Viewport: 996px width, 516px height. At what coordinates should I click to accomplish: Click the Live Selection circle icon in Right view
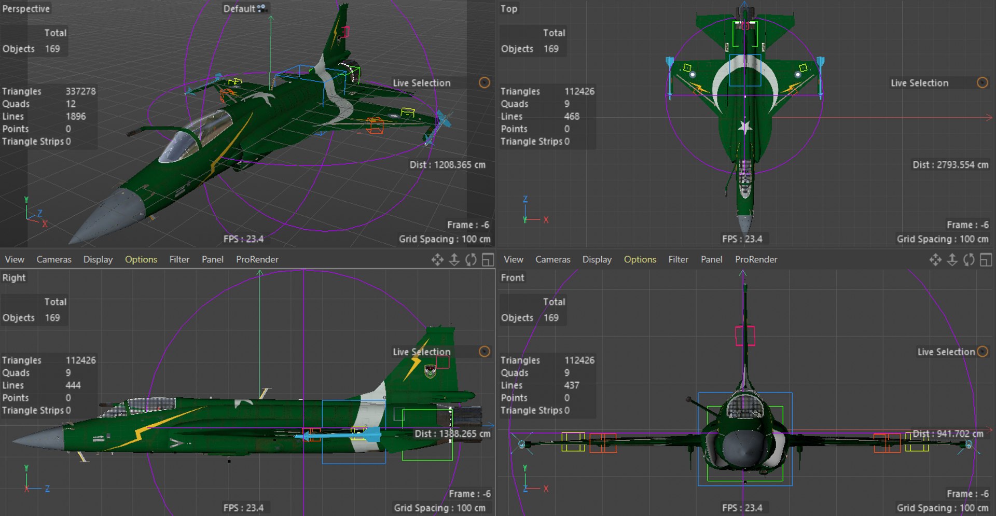coord(485,352)
